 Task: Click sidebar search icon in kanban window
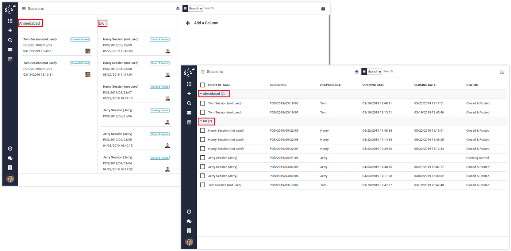(x=10, y=40)
